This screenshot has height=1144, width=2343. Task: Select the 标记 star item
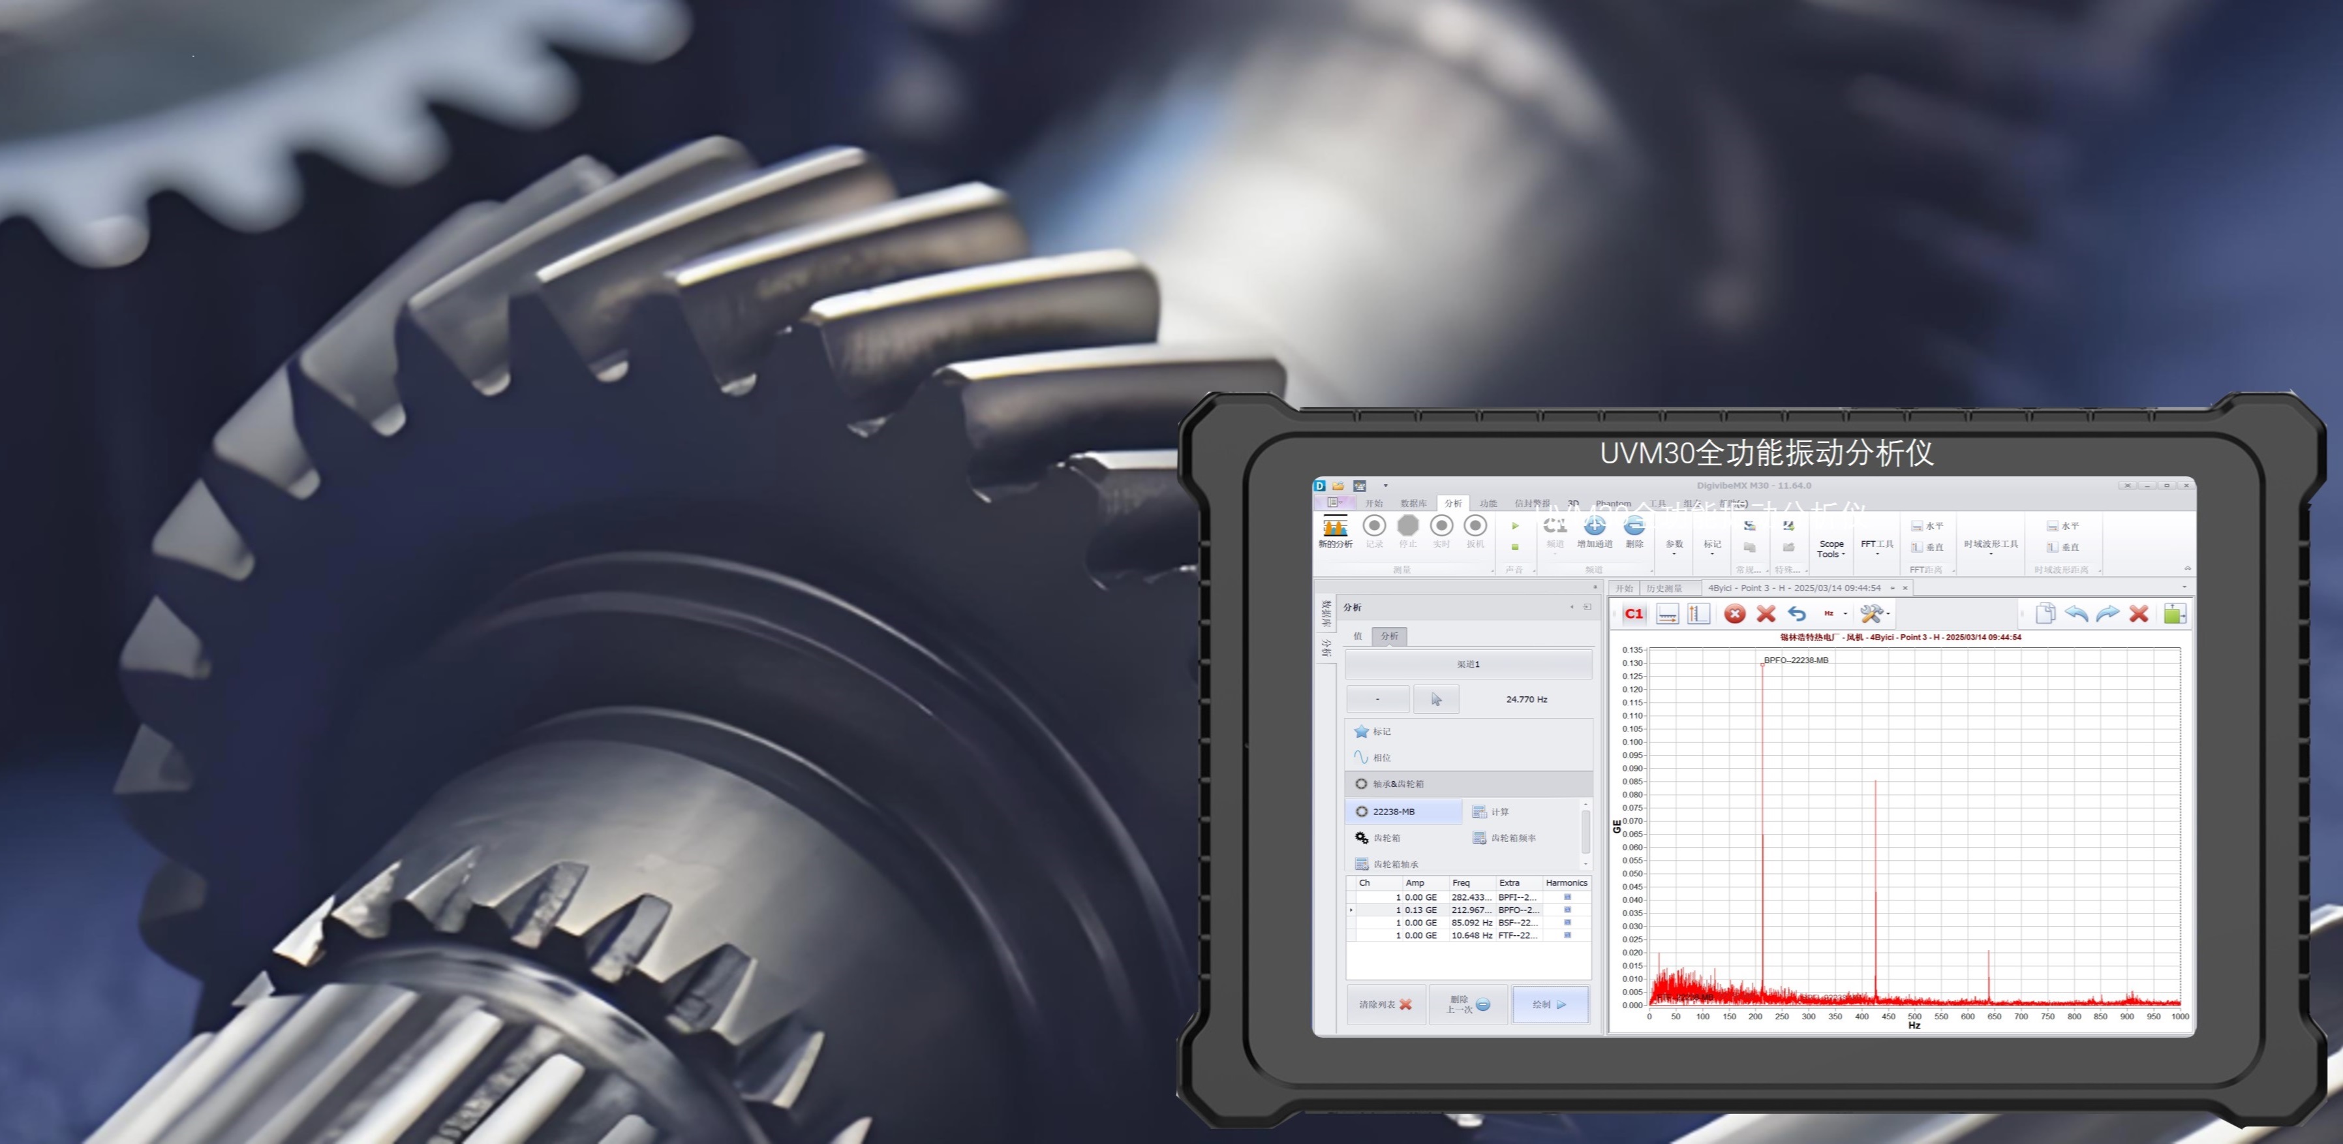click(1373, 731)
